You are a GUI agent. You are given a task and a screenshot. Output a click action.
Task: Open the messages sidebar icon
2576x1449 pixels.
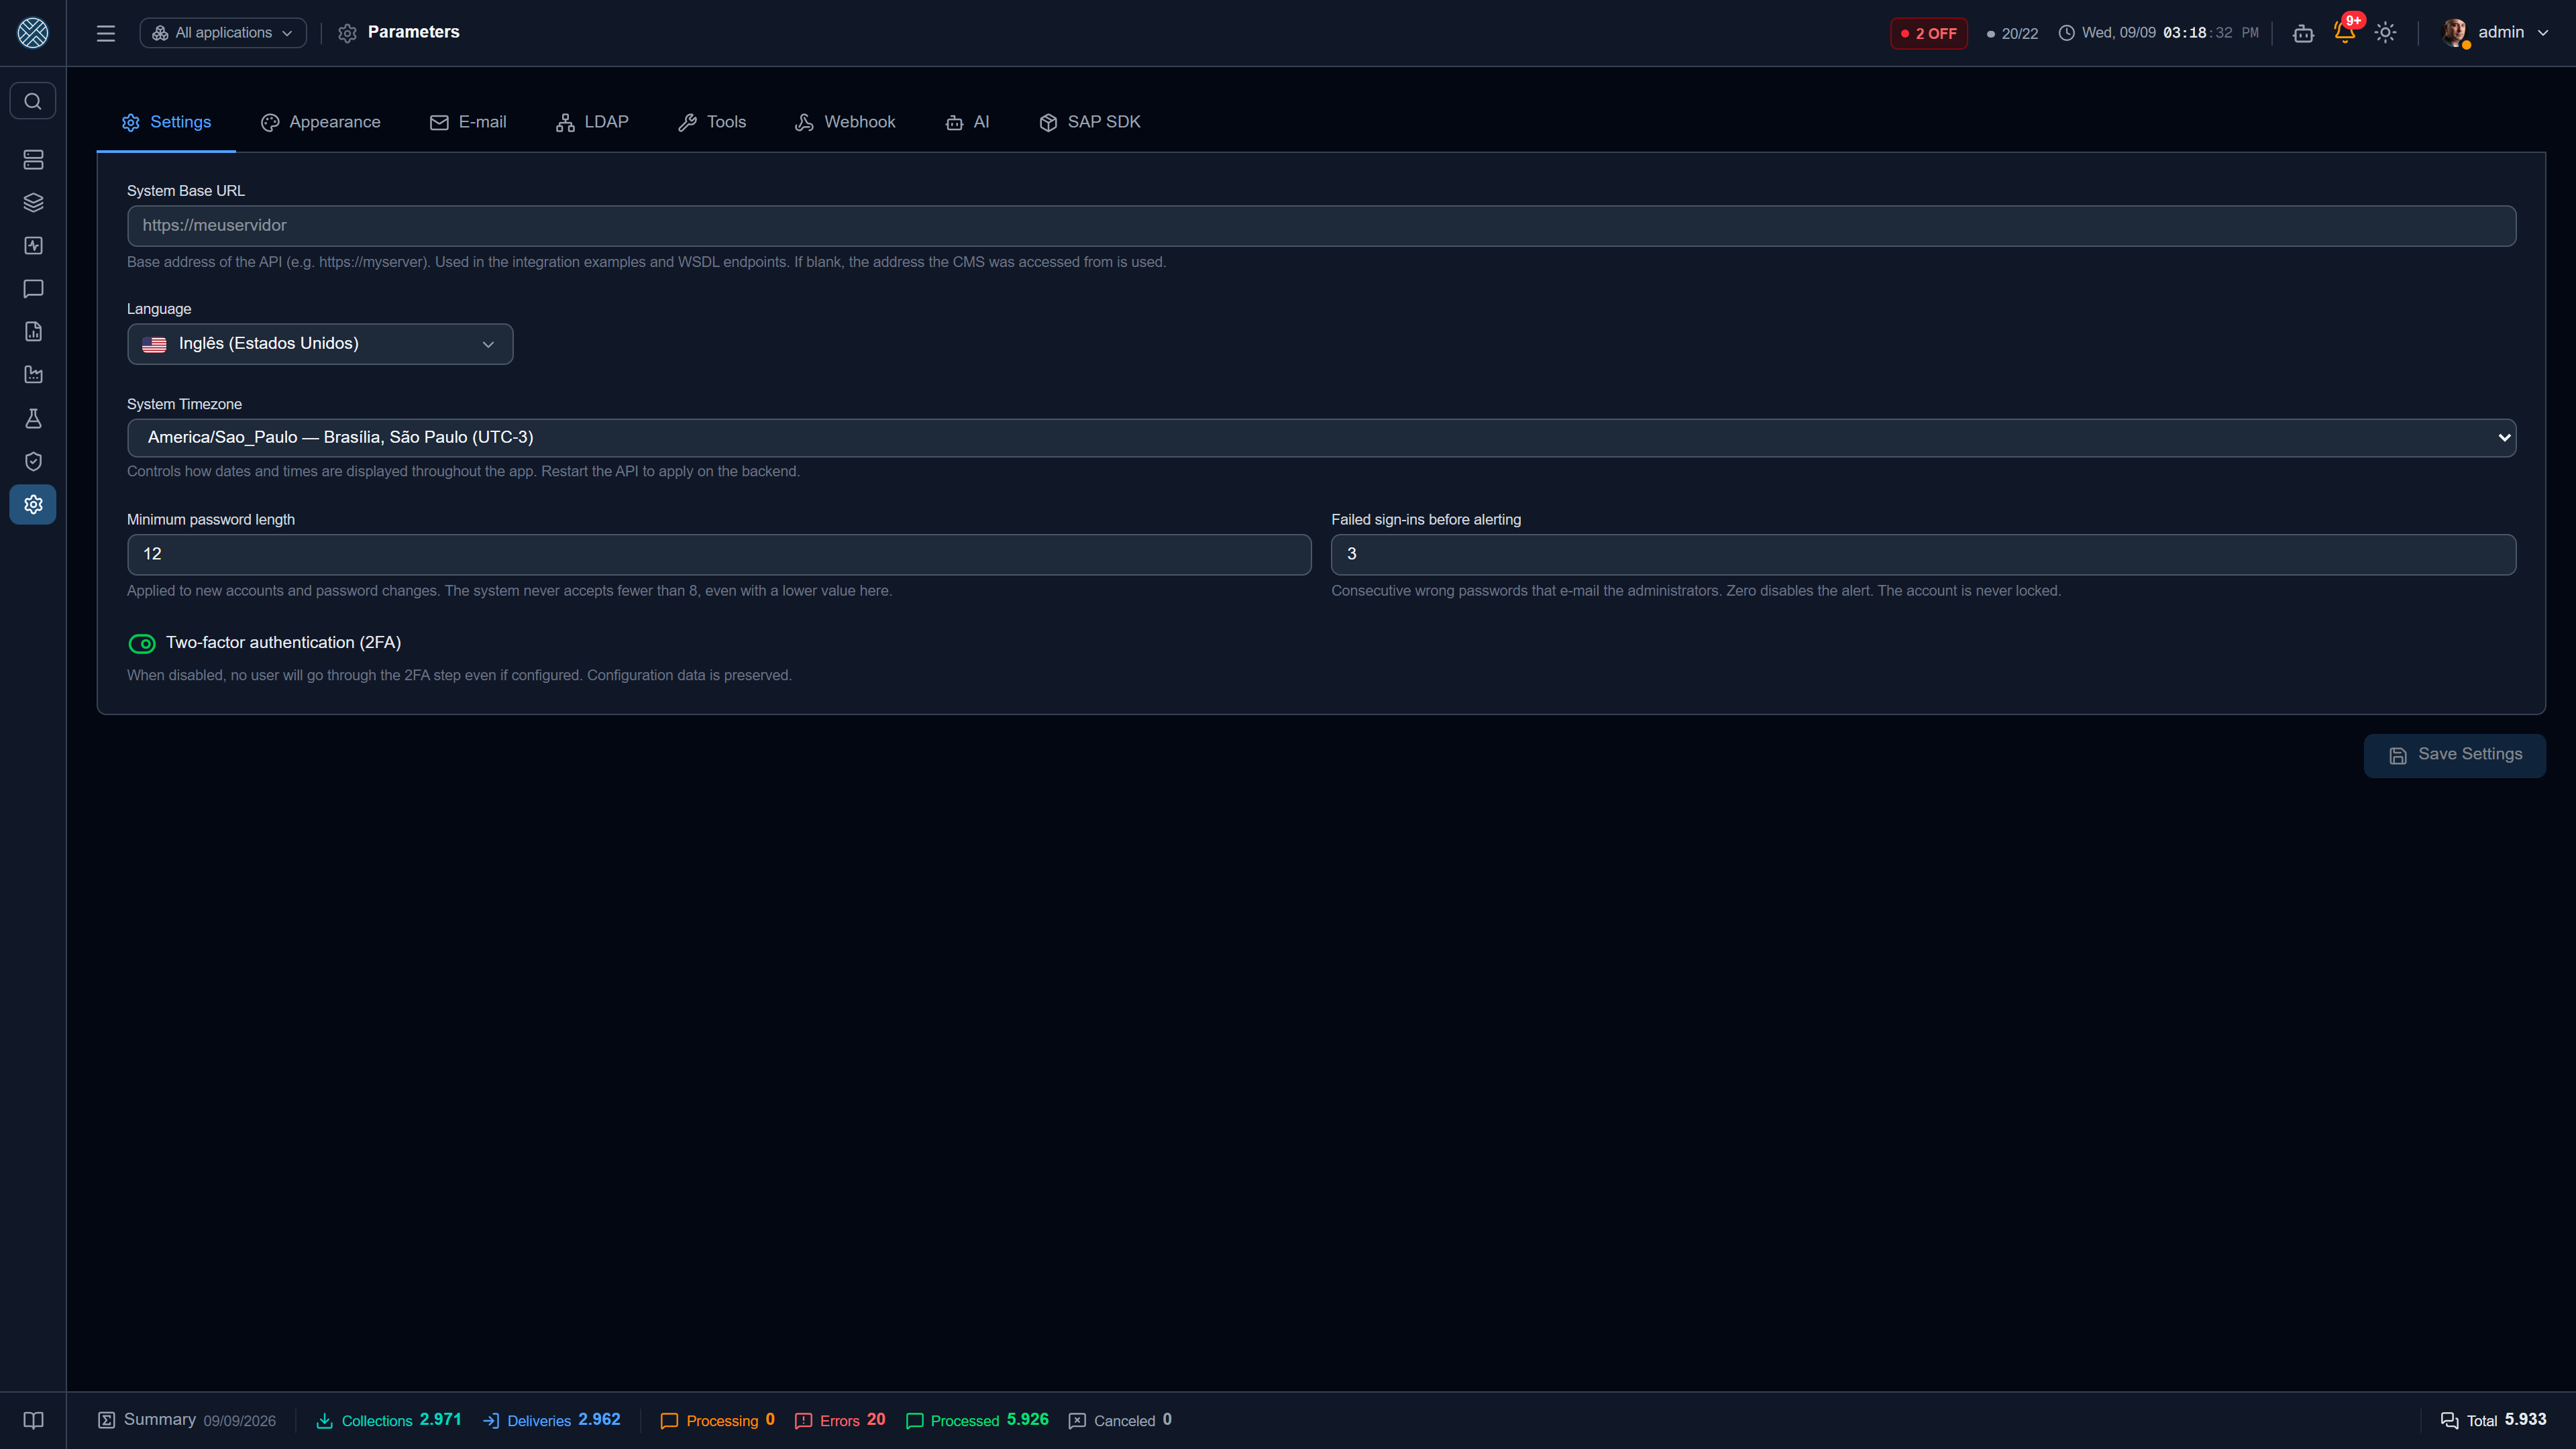tap(33, 289)
